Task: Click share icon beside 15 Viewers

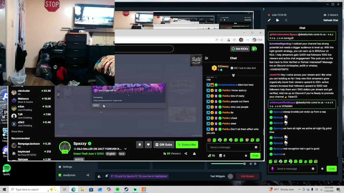Action: tap(186, 154)
